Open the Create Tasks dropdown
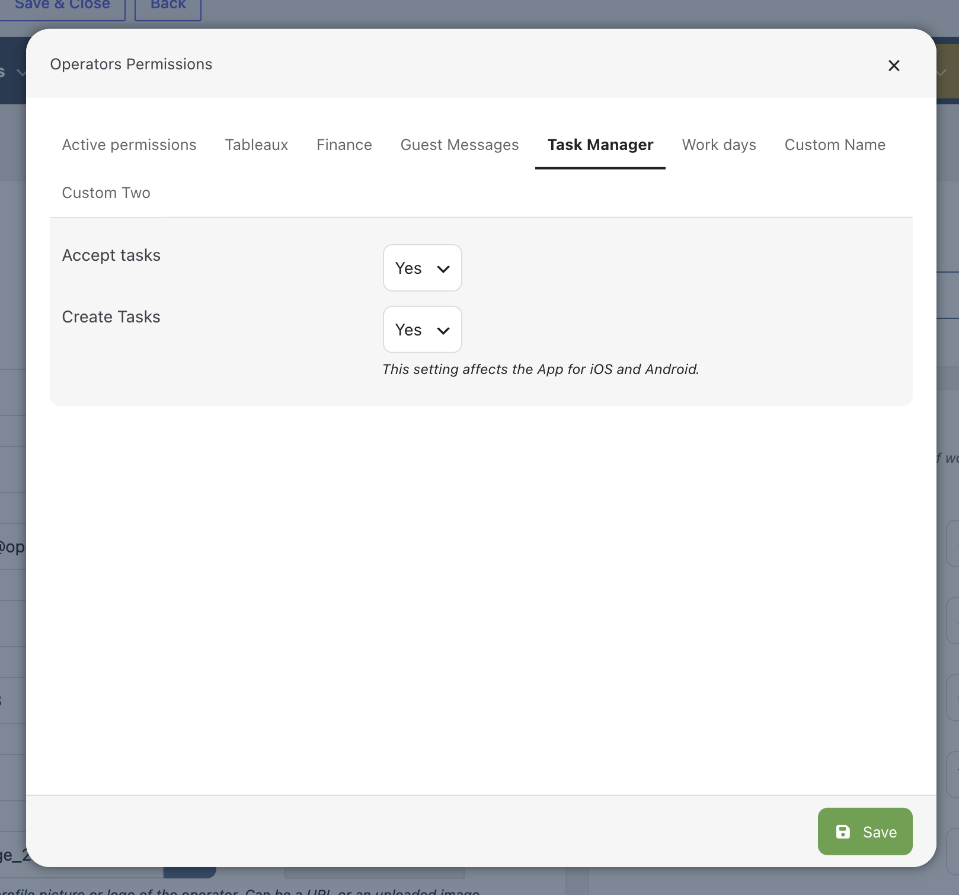 click(x=423, y=330)
